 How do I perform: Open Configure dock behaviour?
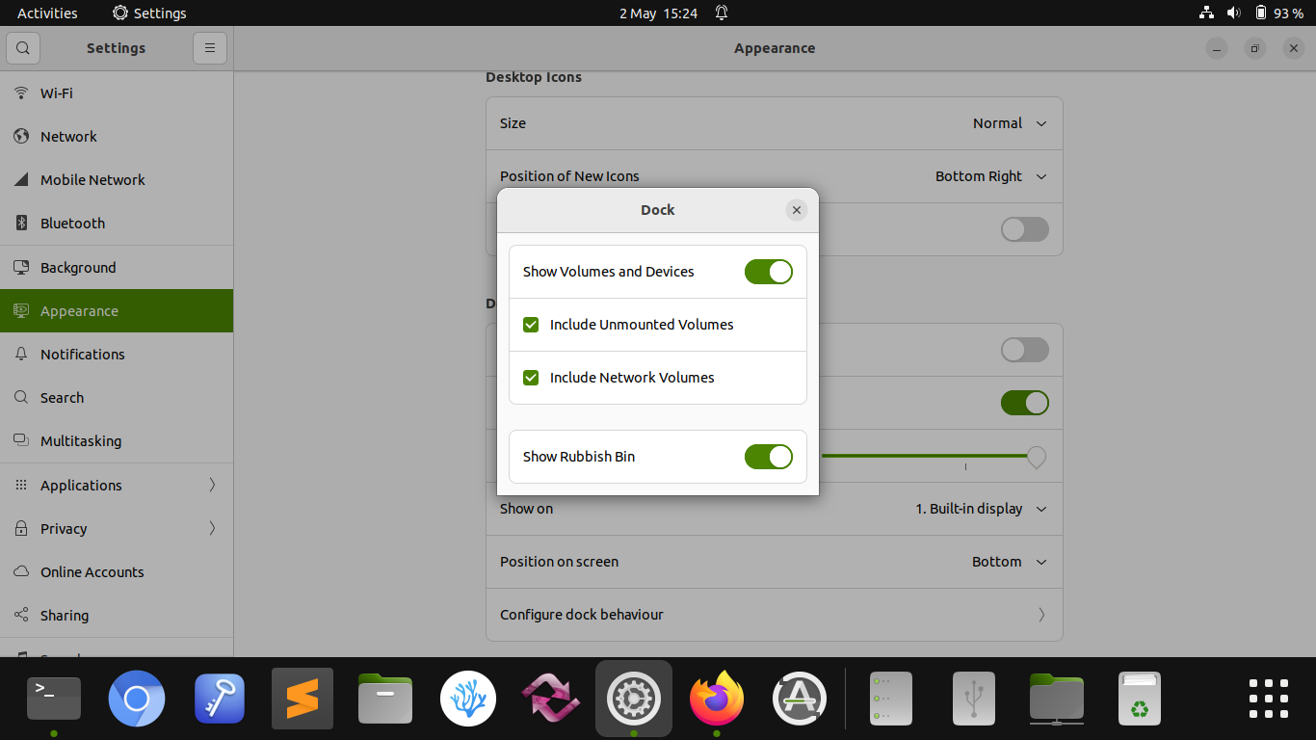[x=774, y=614]
